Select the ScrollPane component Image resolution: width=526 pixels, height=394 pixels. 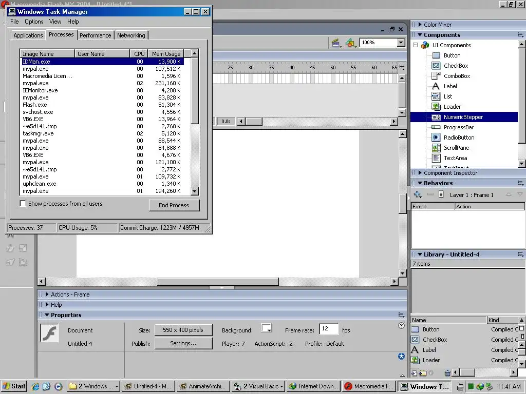(456, 148)
